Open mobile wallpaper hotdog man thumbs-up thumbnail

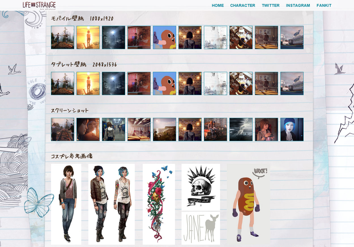click(x=165, y=37)
